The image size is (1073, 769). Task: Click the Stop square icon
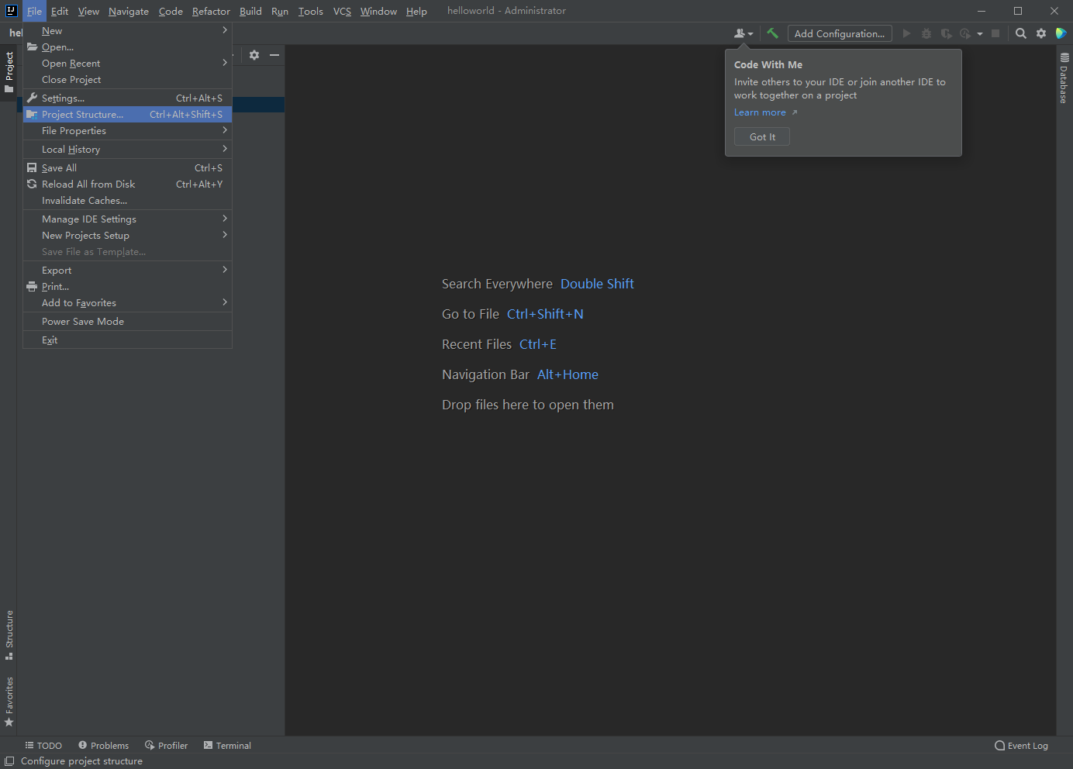click(995, 33)
